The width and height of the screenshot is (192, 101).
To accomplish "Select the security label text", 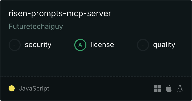I will pyautogui.click(x=38, y=45).
